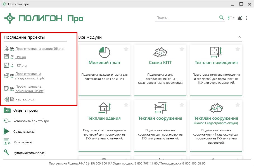Collapse the Все модули section
The height and width of the screenshot is (167, 254).
click(239, 37)
